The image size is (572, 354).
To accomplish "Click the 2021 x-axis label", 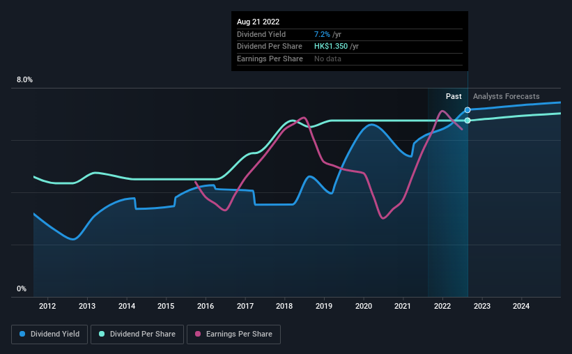I will (x=403, y=306).
